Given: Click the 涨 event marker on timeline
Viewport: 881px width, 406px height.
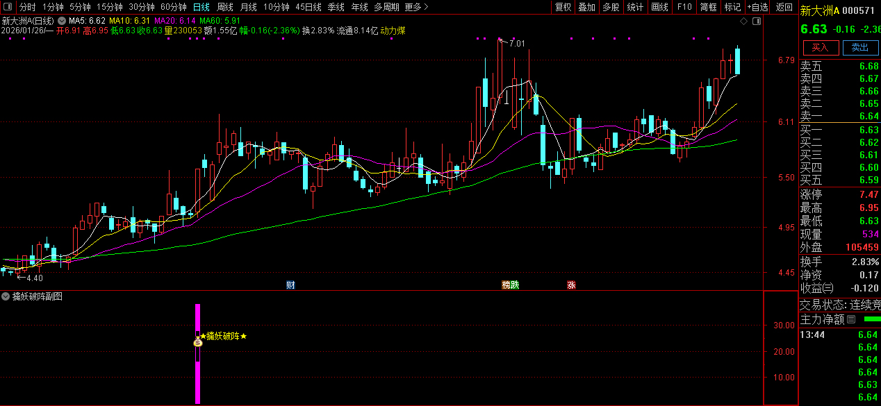Looking at the screenshot, I should pos(571,285).
